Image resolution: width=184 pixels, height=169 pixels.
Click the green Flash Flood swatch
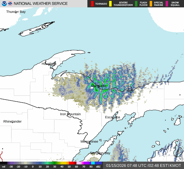click(x=136, y=4)
